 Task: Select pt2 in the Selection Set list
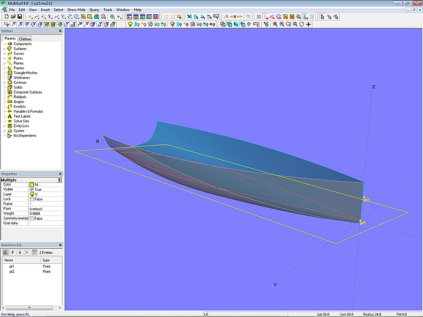(x=12, y=272)
